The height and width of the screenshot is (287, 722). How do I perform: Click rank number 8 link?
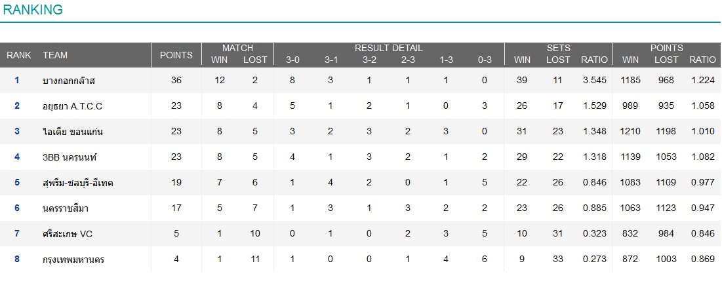click(x=17, y=259)
